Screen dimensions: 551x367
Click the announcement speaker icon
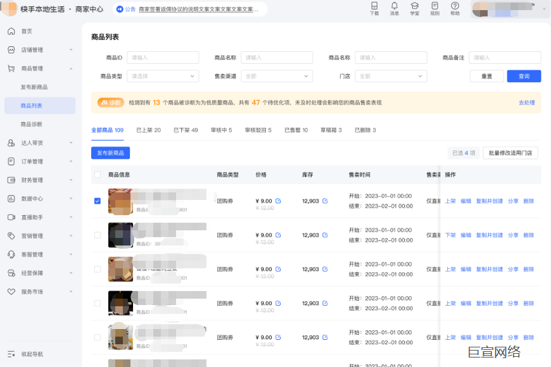click(120, 9)
